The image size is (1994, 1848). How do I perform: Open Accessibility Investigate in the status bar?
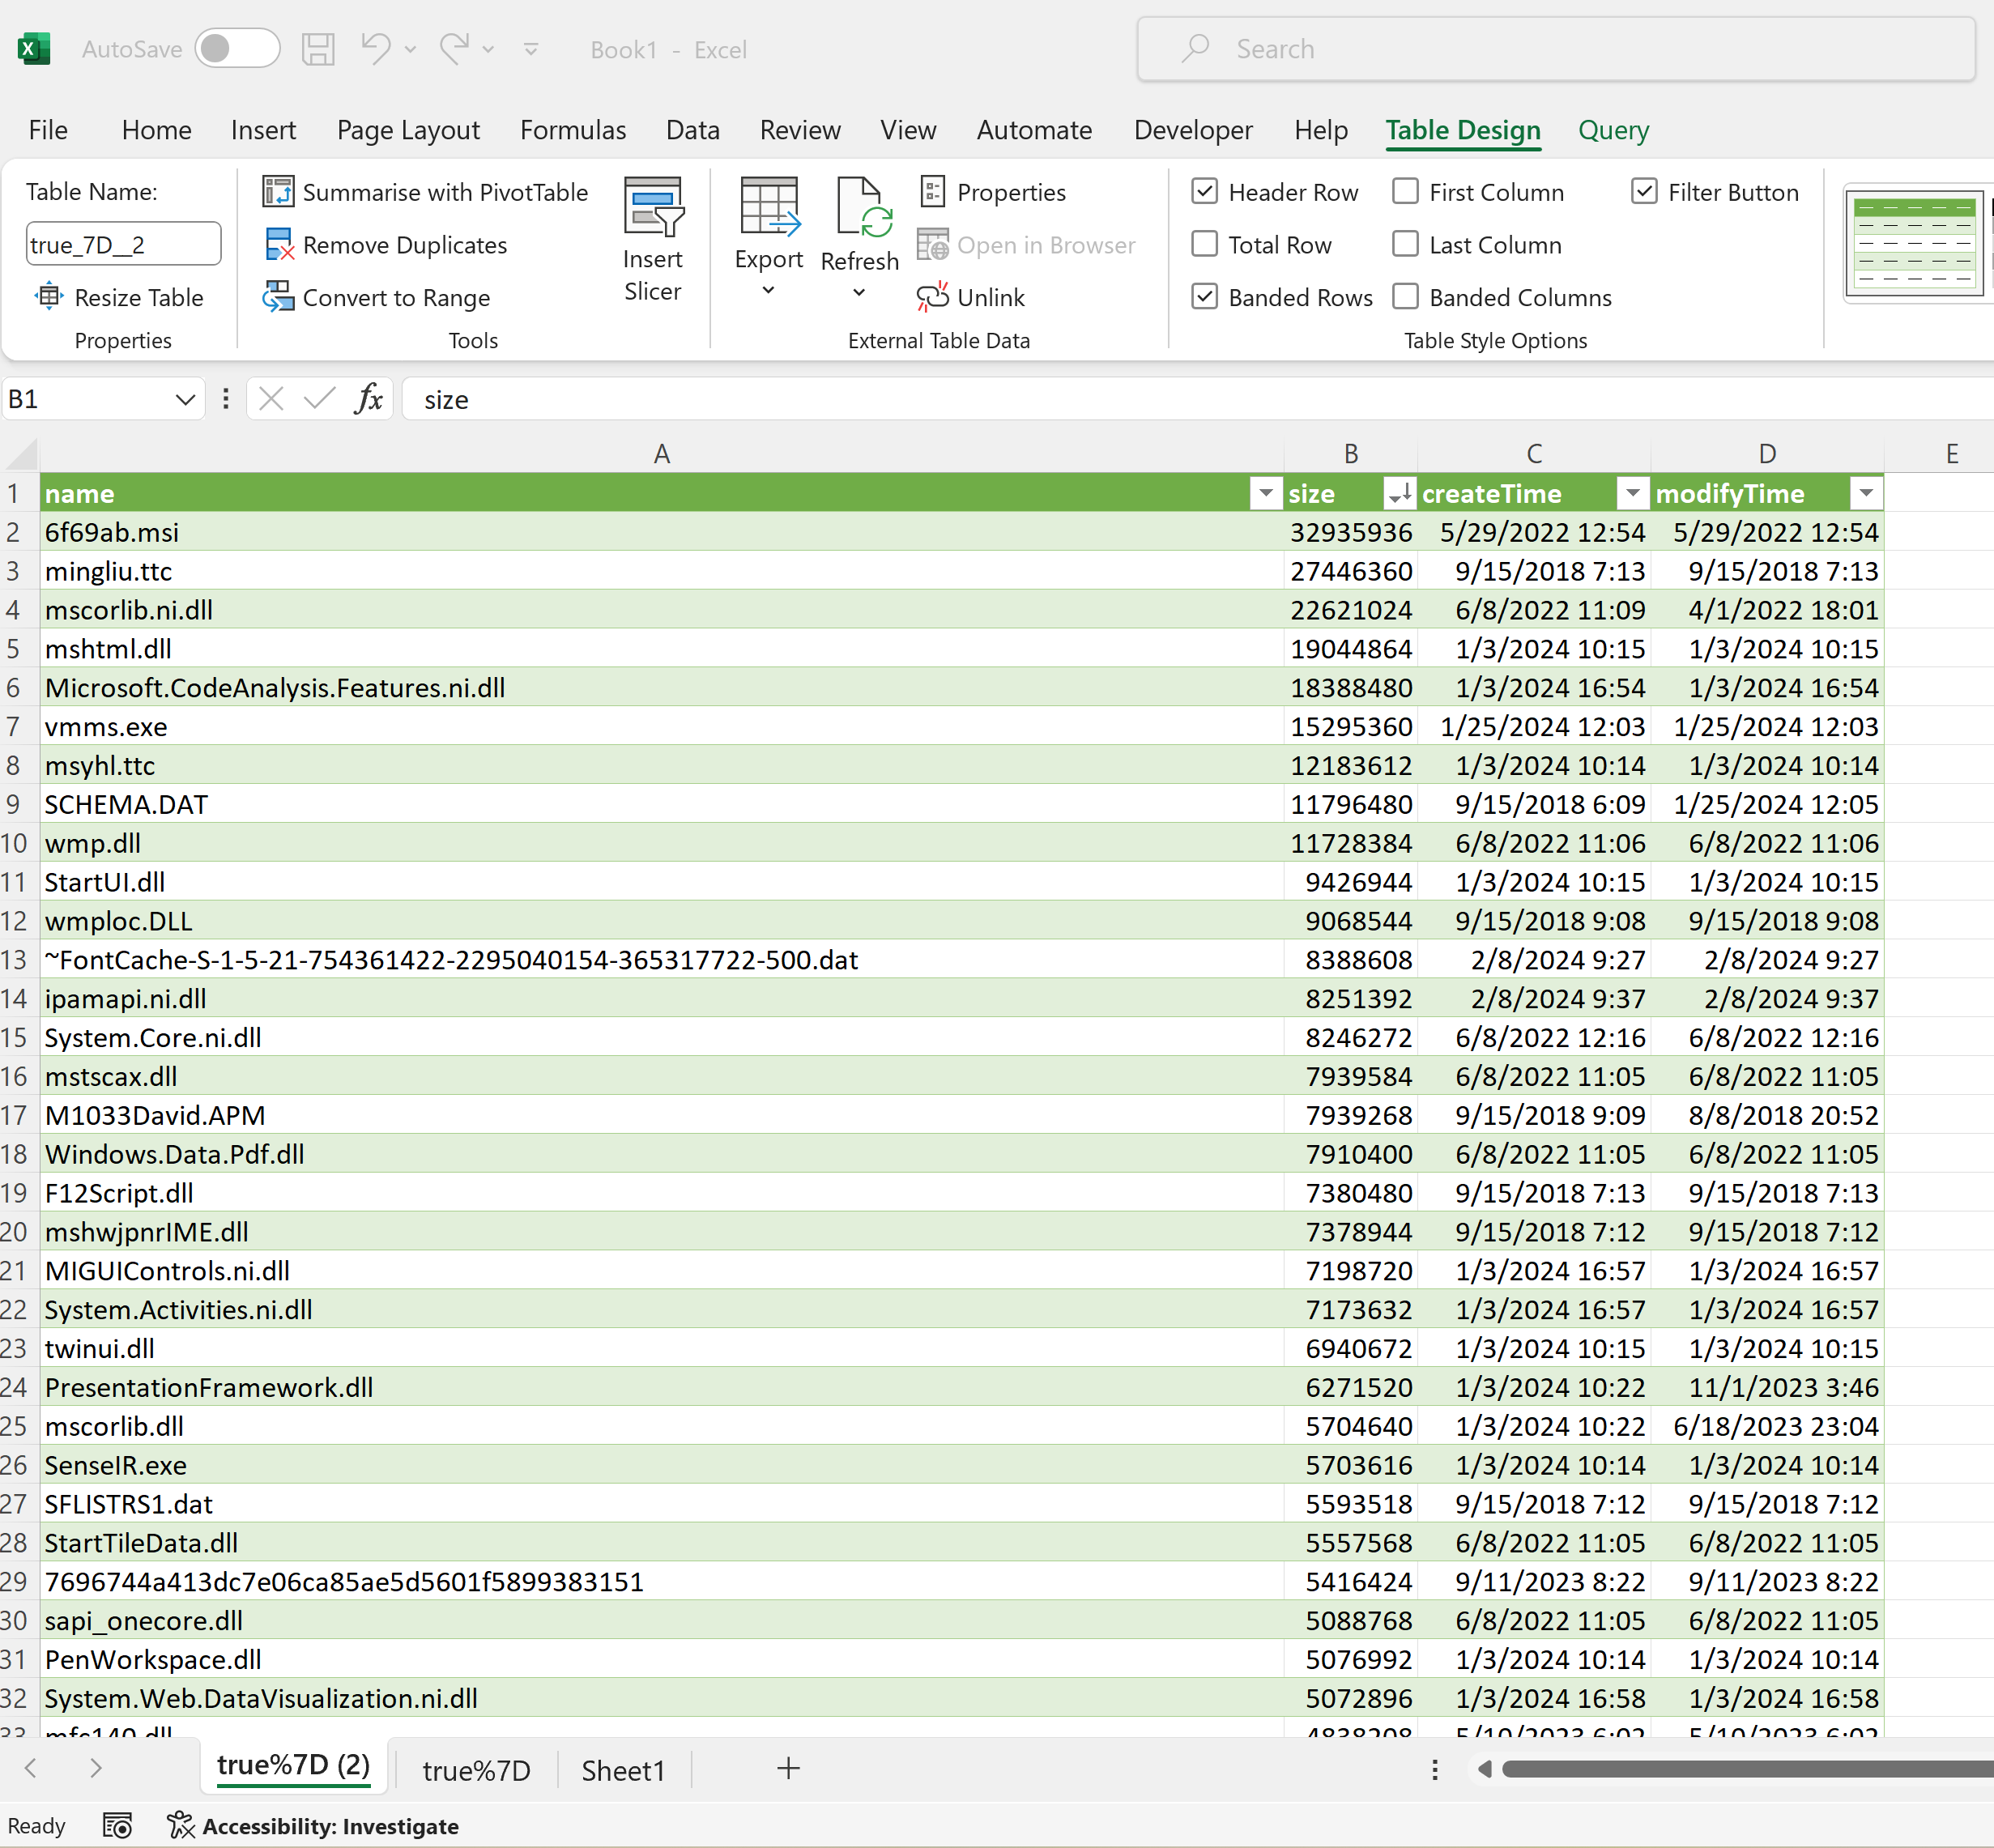(313, 1826)
